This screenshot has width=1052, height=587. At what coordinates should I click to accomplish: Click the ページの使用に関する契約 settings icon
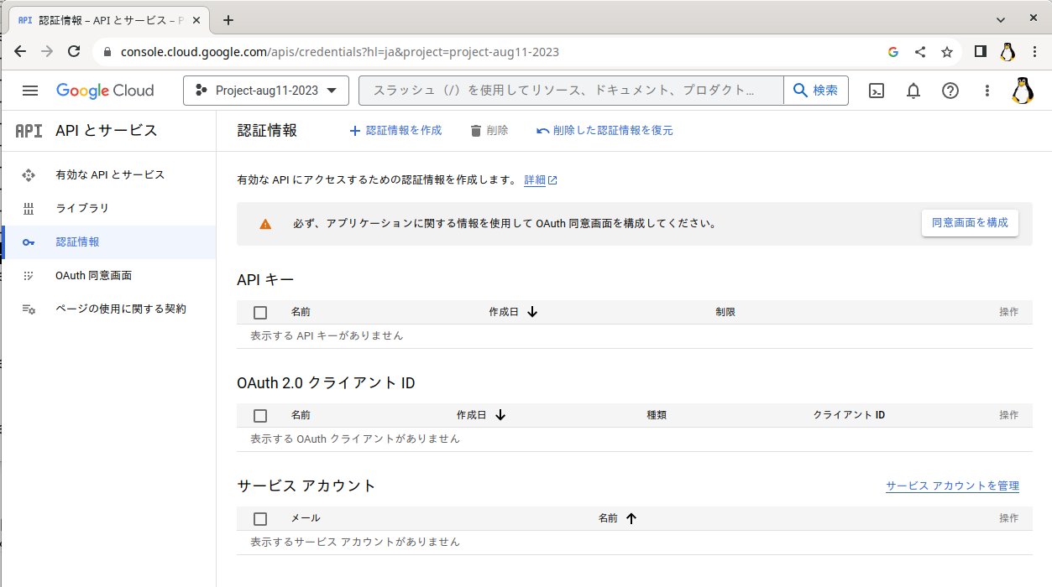[x=29, y=309]
